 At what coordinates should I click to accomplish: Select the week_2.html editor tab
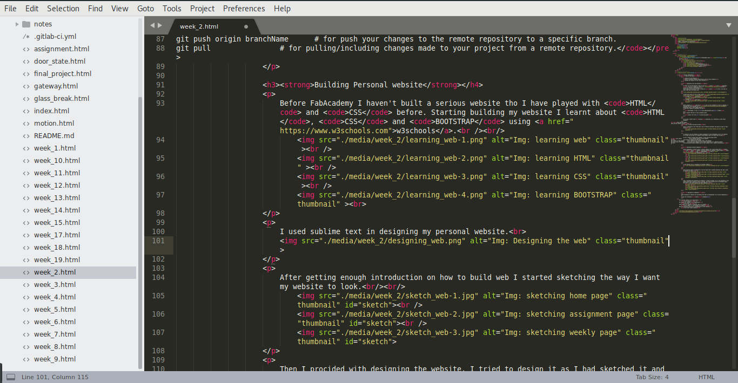213,26
